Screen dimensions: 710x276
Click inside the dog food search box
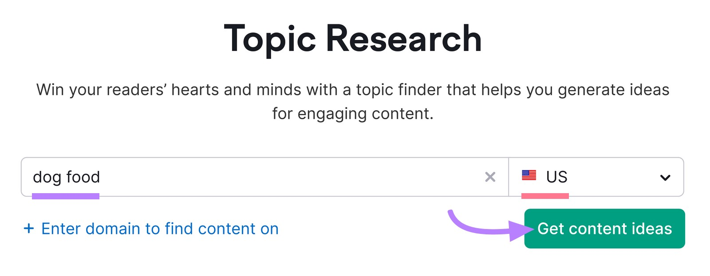click(x=222, y=177)
